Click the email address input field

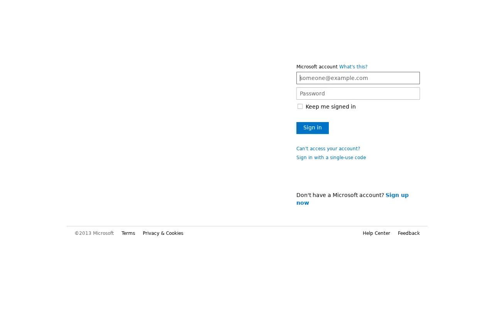pos(358,78)
